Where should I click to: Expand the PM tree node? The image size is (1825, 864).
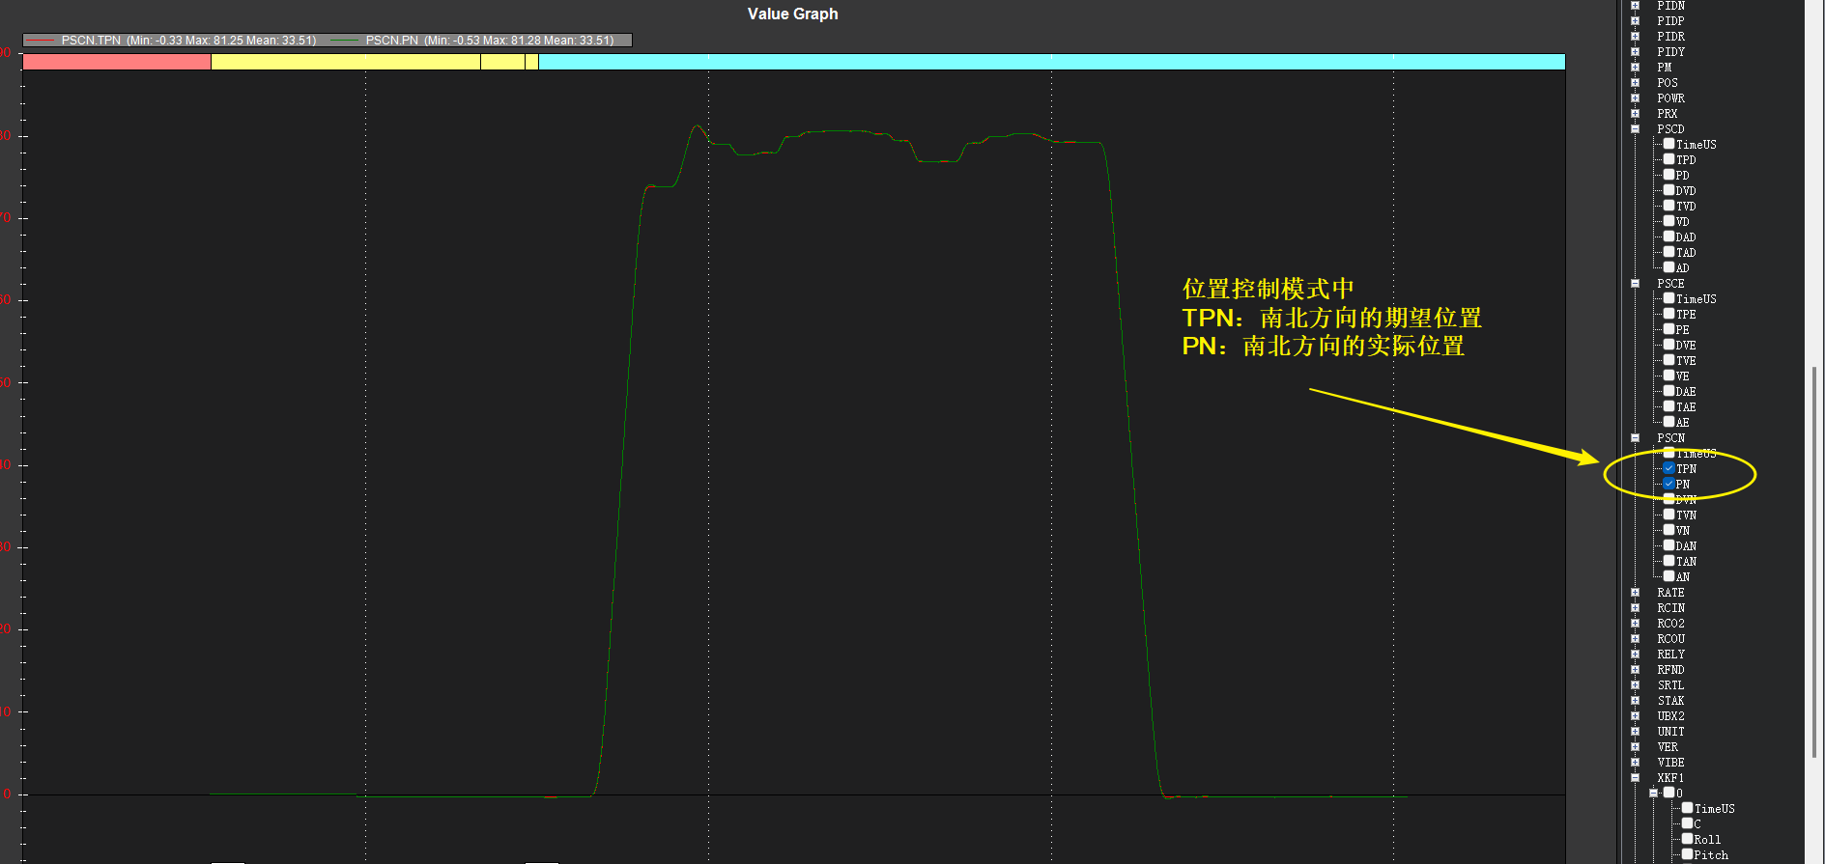(1635, 67)
